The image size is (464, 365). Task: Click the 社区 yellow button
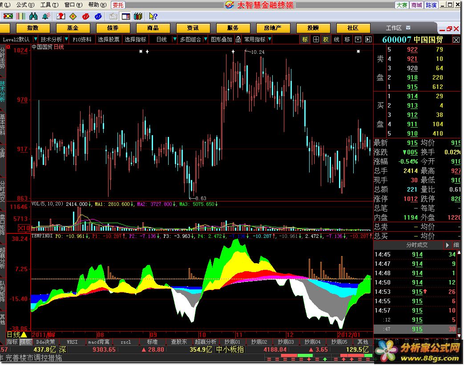coord(353,28)
